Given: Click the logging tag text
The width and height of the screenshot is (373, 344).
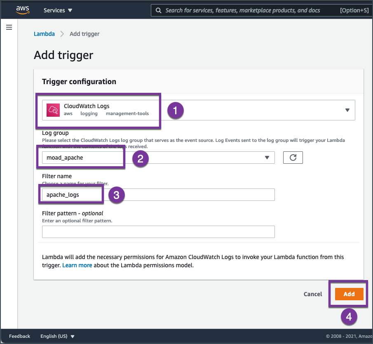Looking at the screenshot, I should click(x=89, y=113).
